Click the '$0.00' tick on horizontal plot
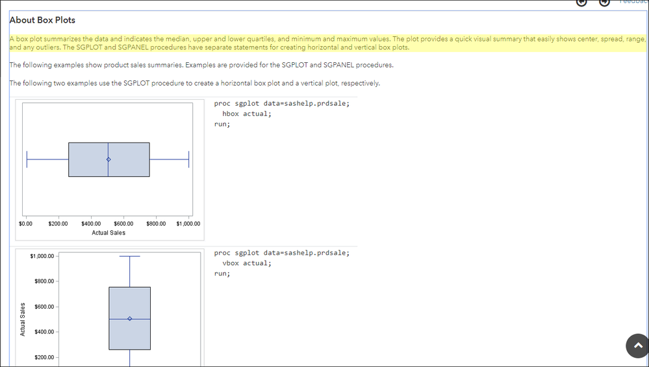 [25, 224]
